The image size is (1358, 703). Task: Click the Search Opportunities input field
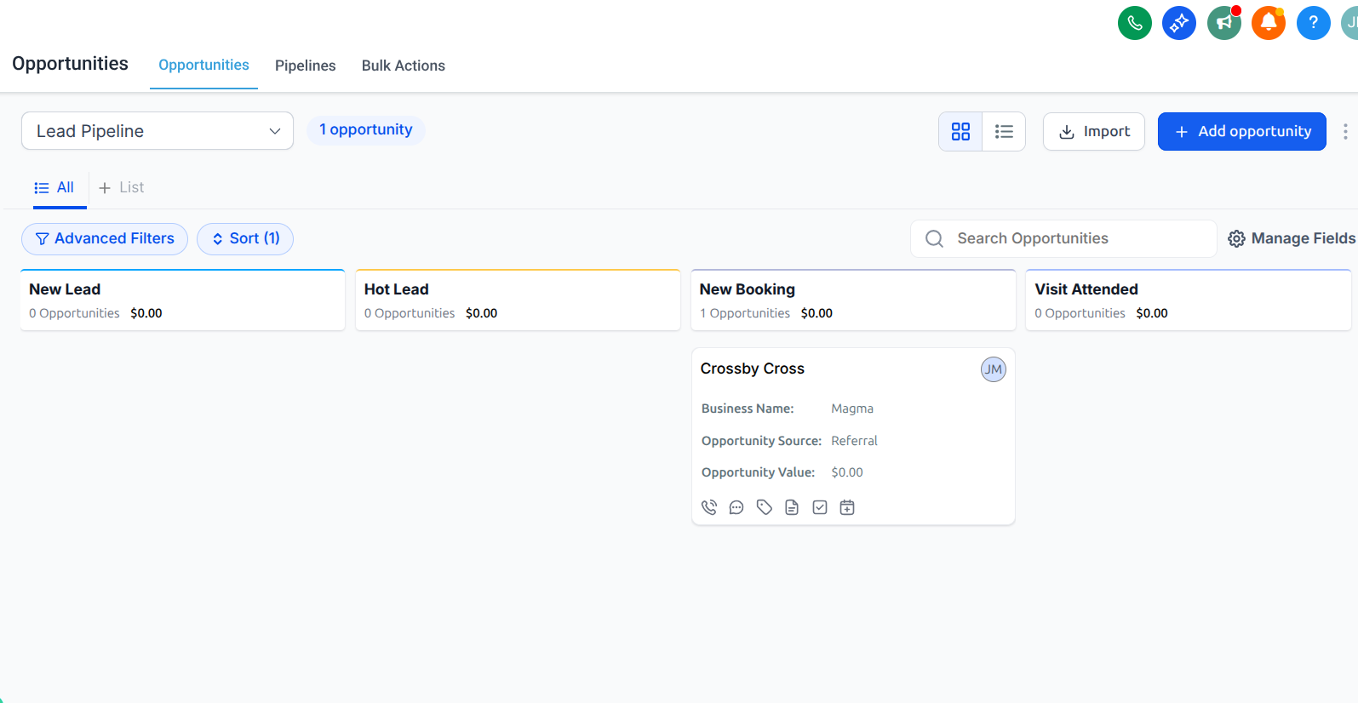1073,238
